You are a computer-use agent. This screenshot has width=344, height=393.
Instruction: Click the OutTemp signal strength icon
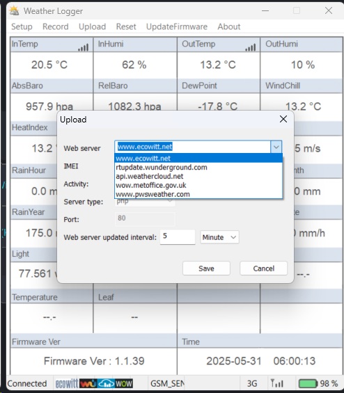(x=251, y=47)
